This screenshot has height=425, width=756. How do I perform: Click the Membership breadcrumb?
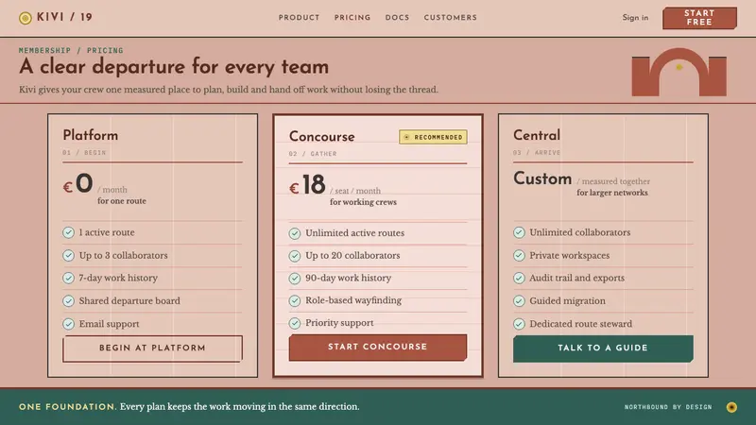pos(44,51)
